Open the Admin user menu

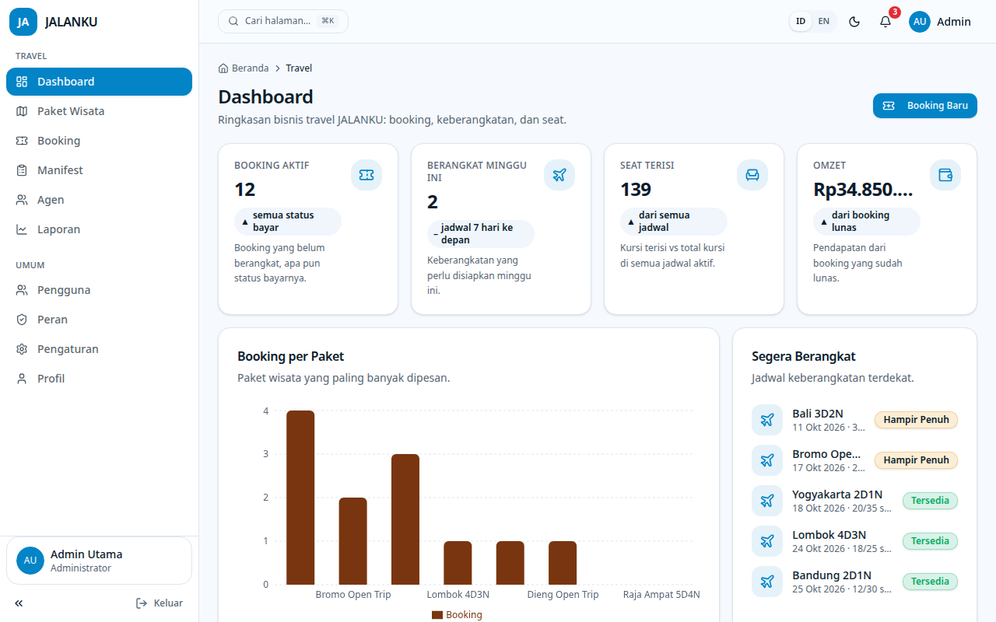[940, 22]
